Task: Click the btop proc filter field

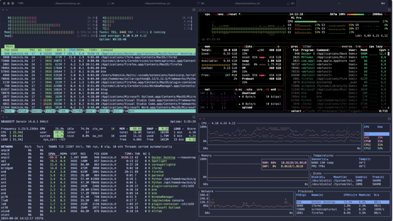Action: pyautogui.click(x=307, y=46)
